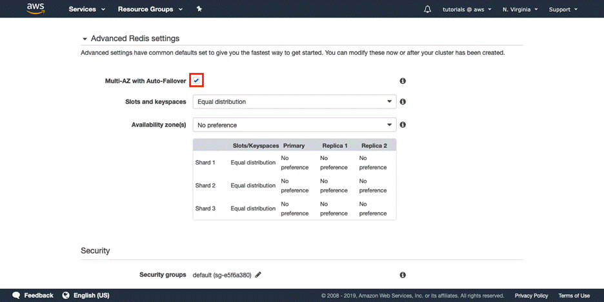The image size is (604, 302).
Task: Click info icon beside Multi-AZ with Auto-Failover
Action: coord(403,81)
